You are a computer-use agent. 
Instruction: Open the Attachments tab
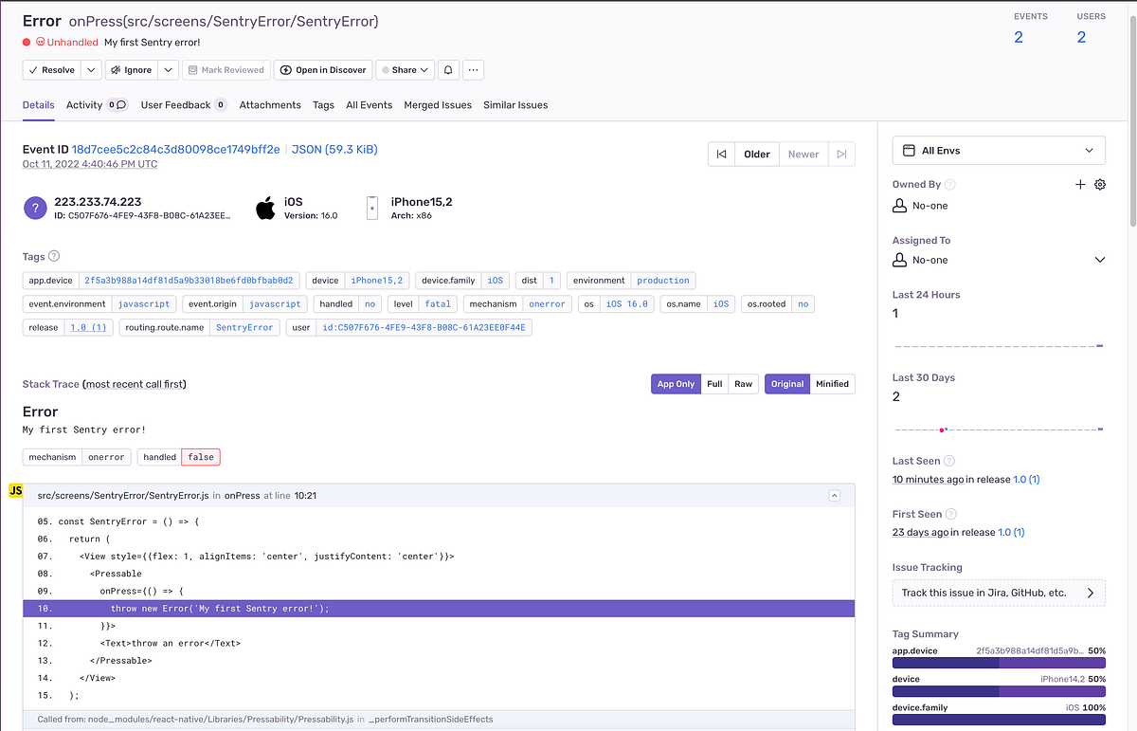click(x=270, y=105)
